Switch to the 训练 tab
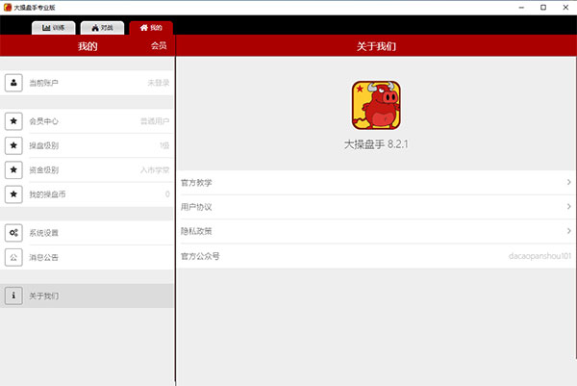The width and height of the screenshot is (577, 386). point(53,28)
